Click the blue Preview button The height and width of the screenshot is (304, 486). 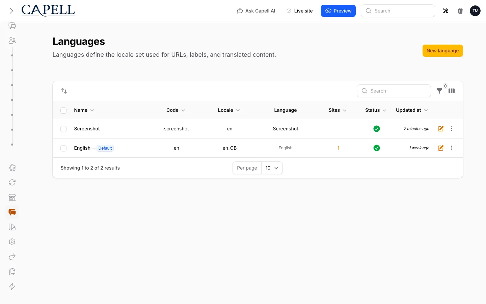click(x=338, y=11)
